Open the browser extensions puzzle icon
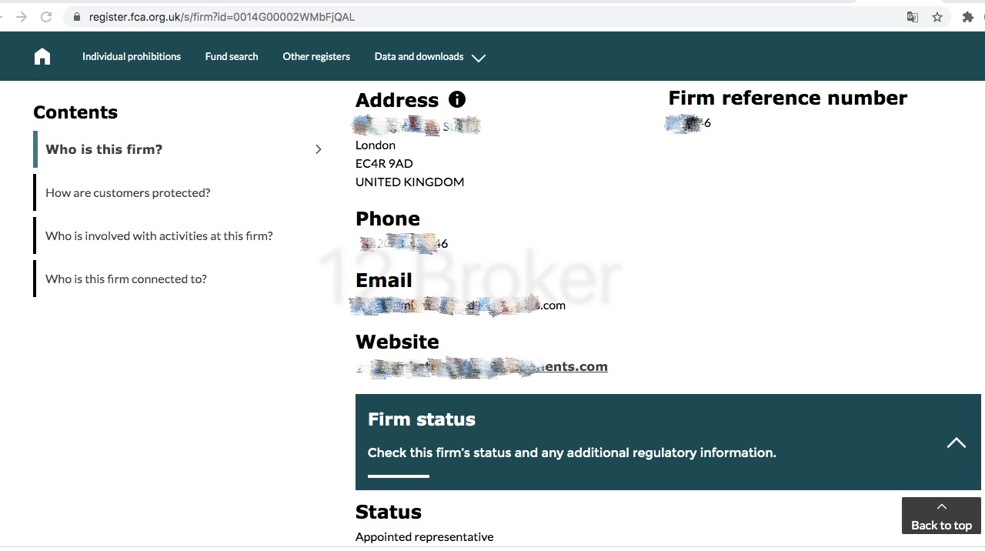This screenshot has width=985, height=551. click(x=968, y=17)
